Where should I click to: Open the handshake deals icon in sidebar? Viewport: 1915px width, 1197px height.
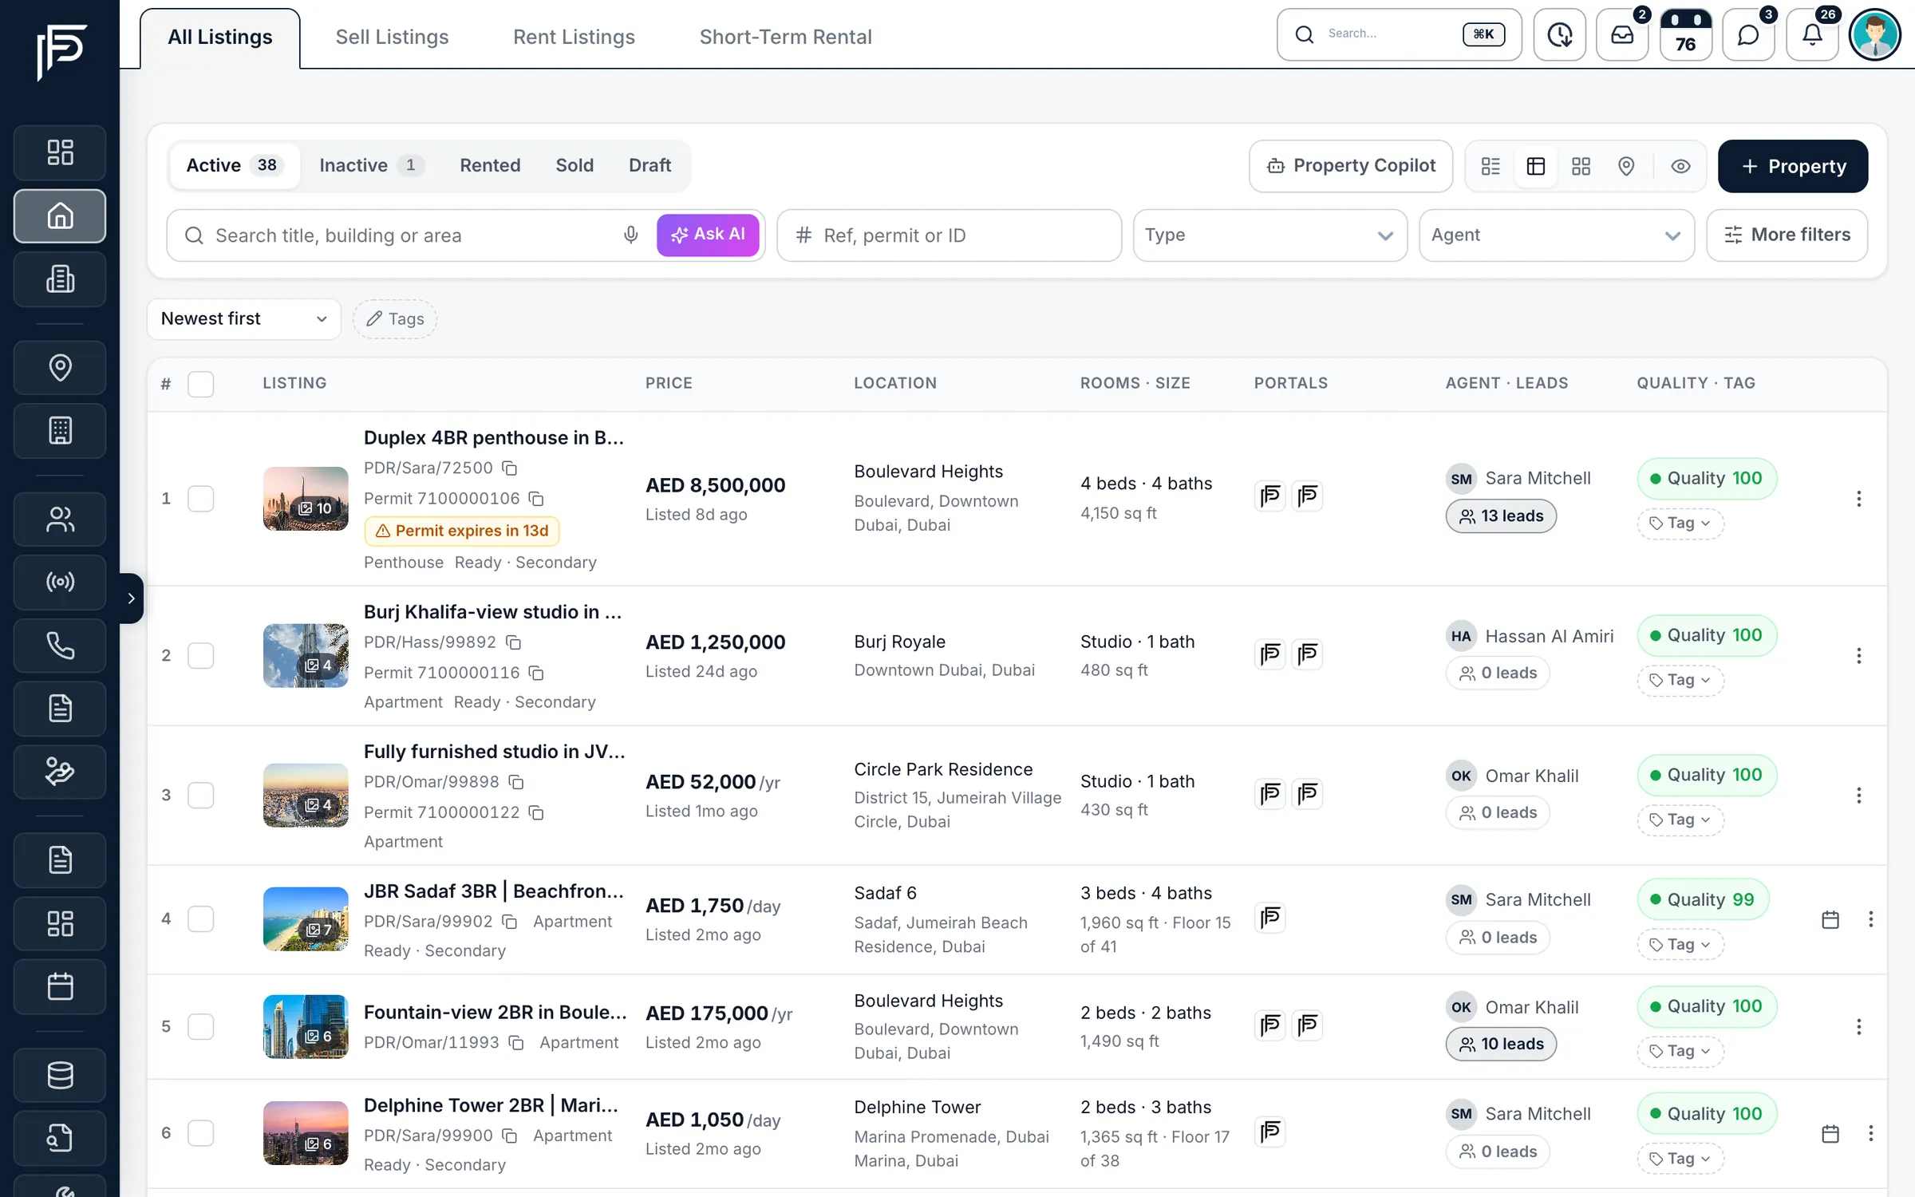tap(60, 772)
